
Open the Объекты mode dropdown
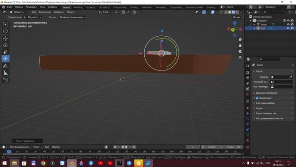pos(19,12)
